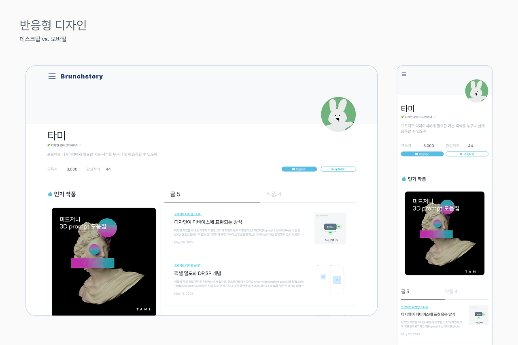
Task: Click the May 25, 2024 date in desktop view
Action: pos(184,242)
